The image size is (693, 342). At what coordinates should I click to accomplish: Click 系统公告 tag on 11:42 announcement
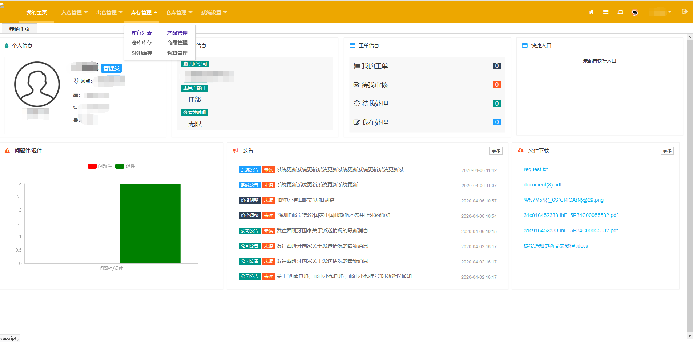point(250,170)
